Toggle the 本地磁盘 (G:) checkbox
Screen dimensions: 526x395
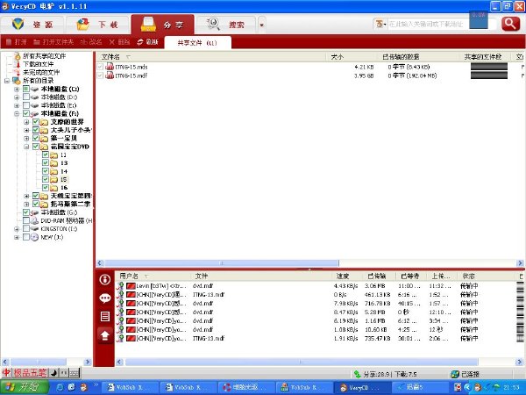(x=26, y=212)
